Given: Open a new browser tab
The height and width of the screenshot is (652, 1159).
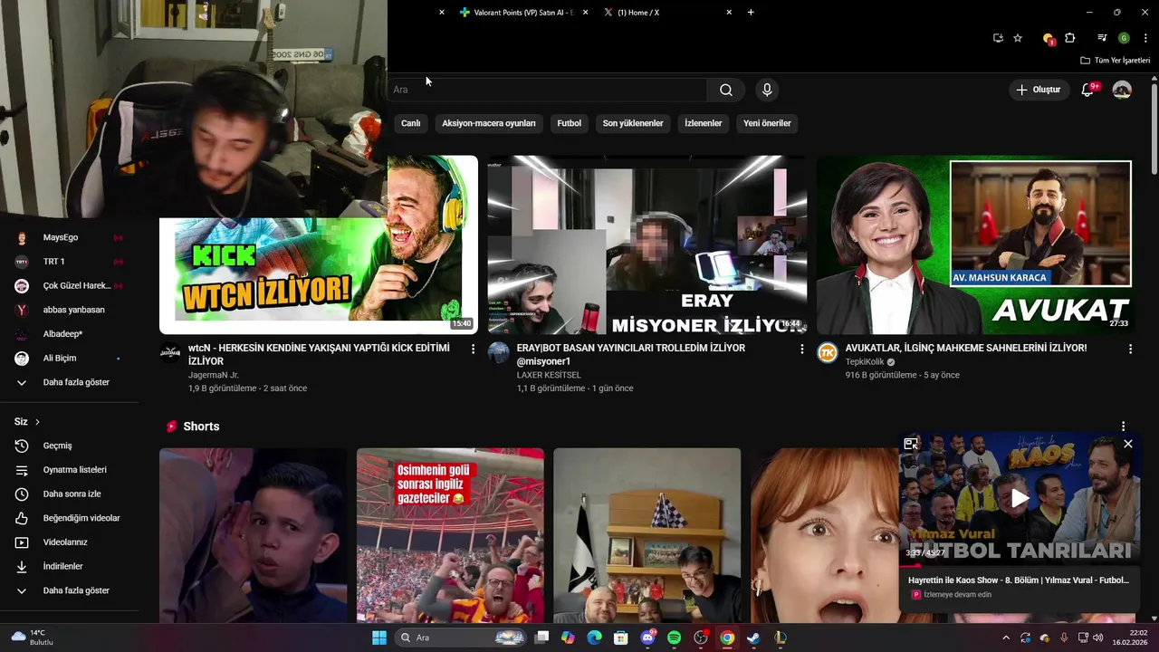Looking at the screenshot, I should pos(751,13).
